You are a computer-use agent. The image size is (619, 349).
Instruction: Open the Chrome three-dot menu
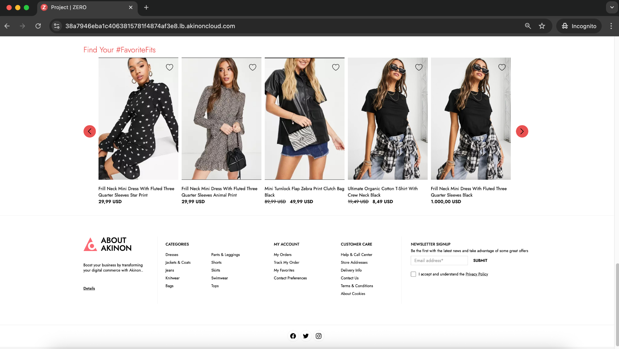tap(611, 26)
